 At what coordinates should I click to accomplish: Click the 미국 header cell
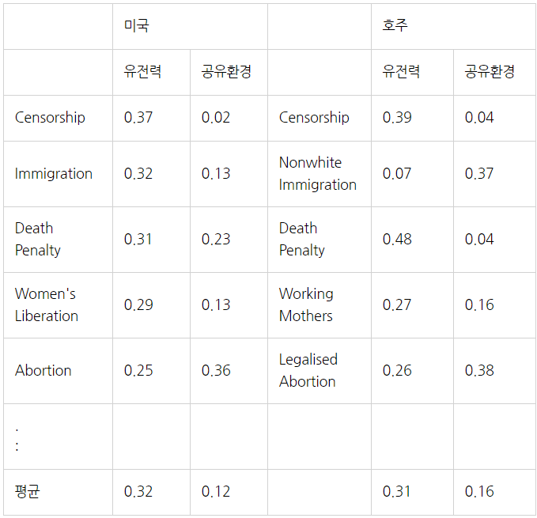coord(190,26)
